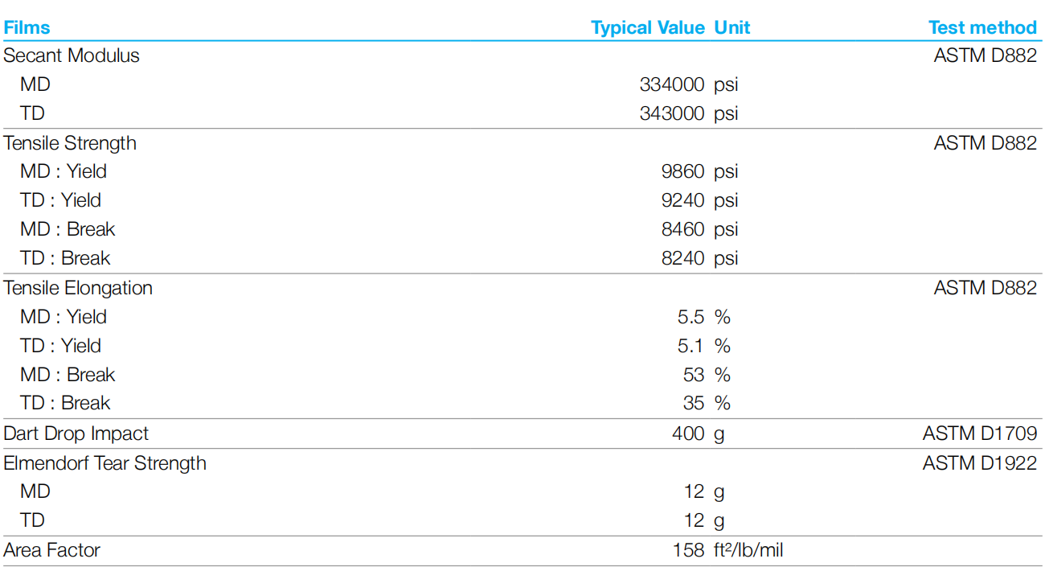The height and width of the screenshot is (567, 1045).
Task: Select the 5.5 elongation yield value
Action: 691,317
